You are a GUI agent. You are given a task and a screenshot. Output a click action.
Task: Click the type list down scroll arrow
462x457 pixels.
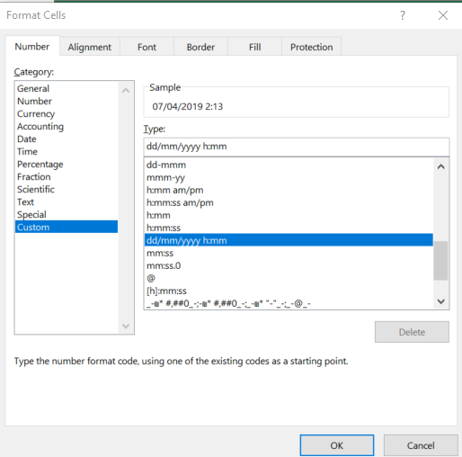440,301
